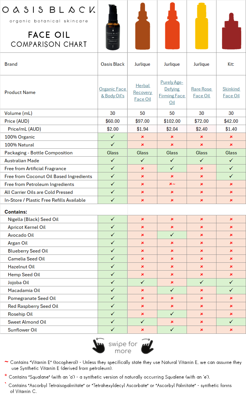Click the $102.00 price cell

point(172,121)
